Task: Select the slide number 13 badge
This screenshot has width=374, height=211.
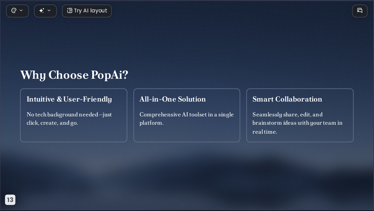Action: [x=10, y=200]
